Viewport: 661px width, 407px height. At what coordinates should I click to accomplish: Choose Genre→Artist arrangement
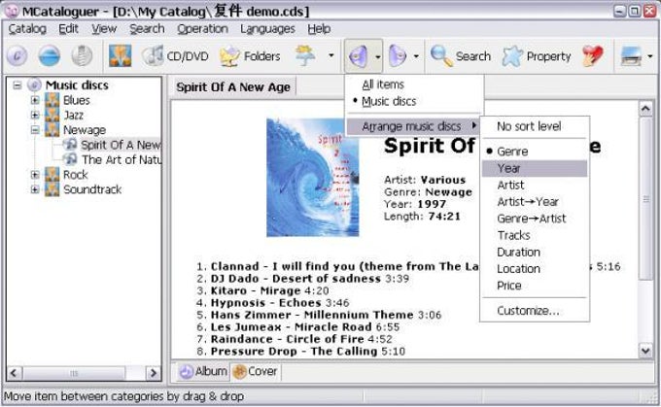[x=534, y=219]
